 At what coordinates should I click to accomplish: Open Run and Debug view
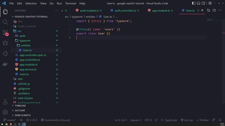[5, 43]
